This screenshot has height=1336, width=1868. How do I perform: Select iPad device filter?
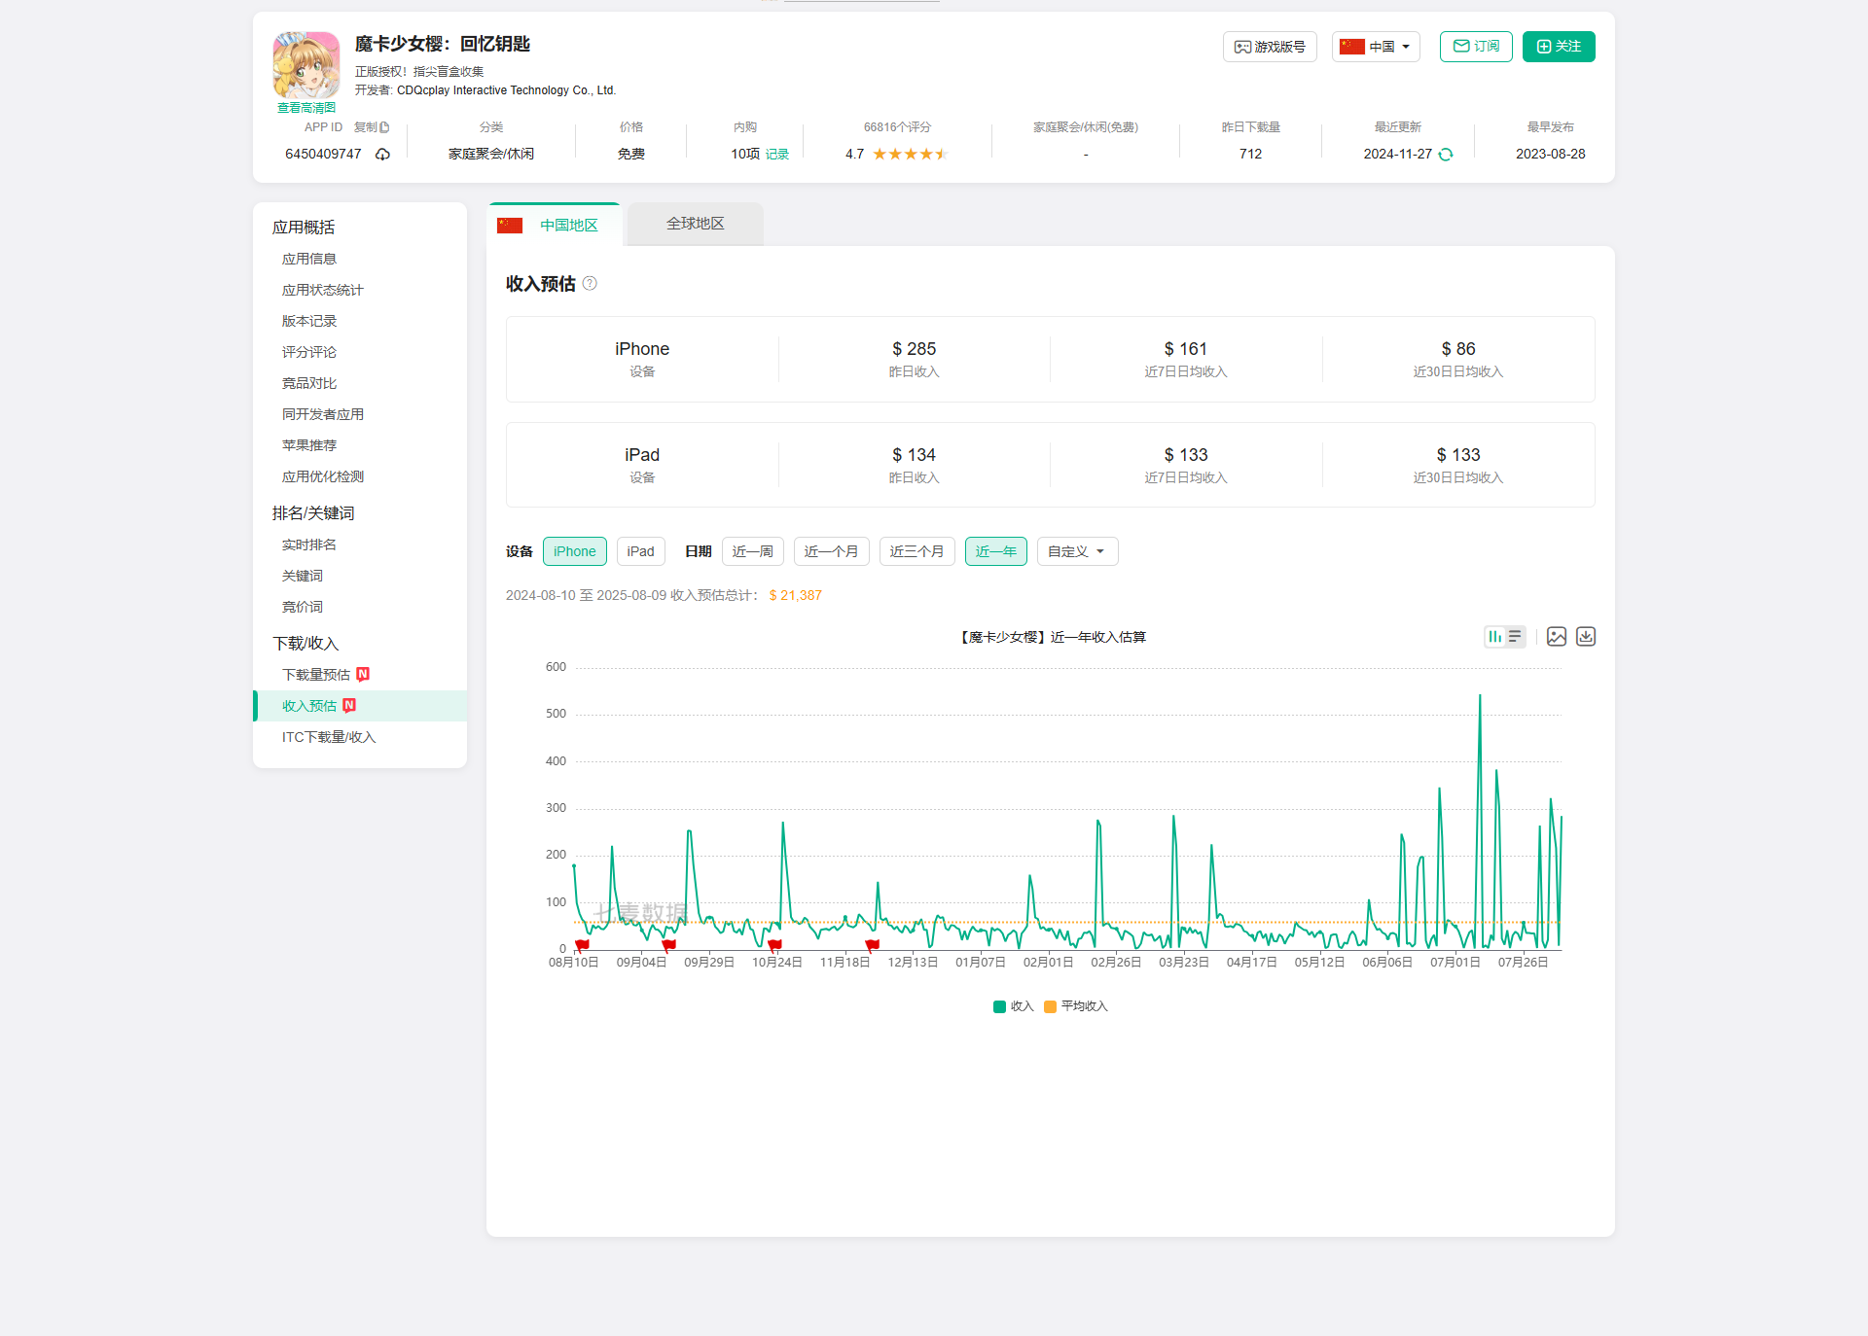pos(641,551)
